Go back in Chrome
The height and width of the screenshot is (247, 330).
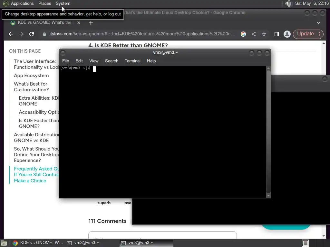11,34
